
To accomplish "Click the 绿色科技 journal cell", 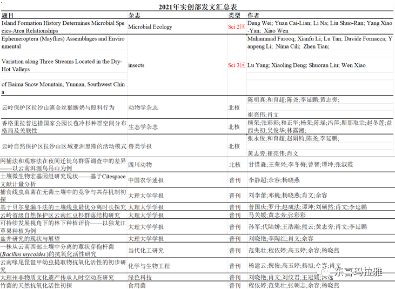I will coord(139,277).
